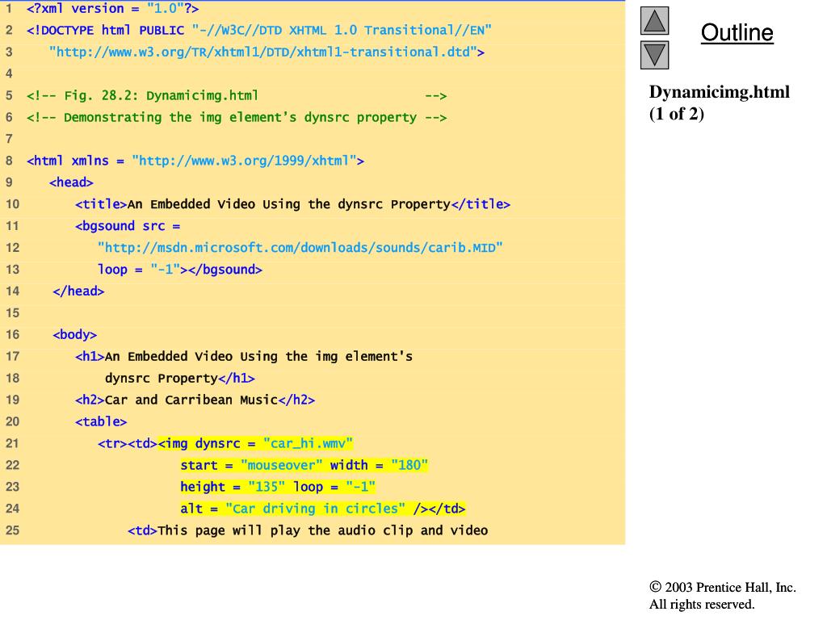Select the DOCTYPE html PUBLIC line

[259, 30]
